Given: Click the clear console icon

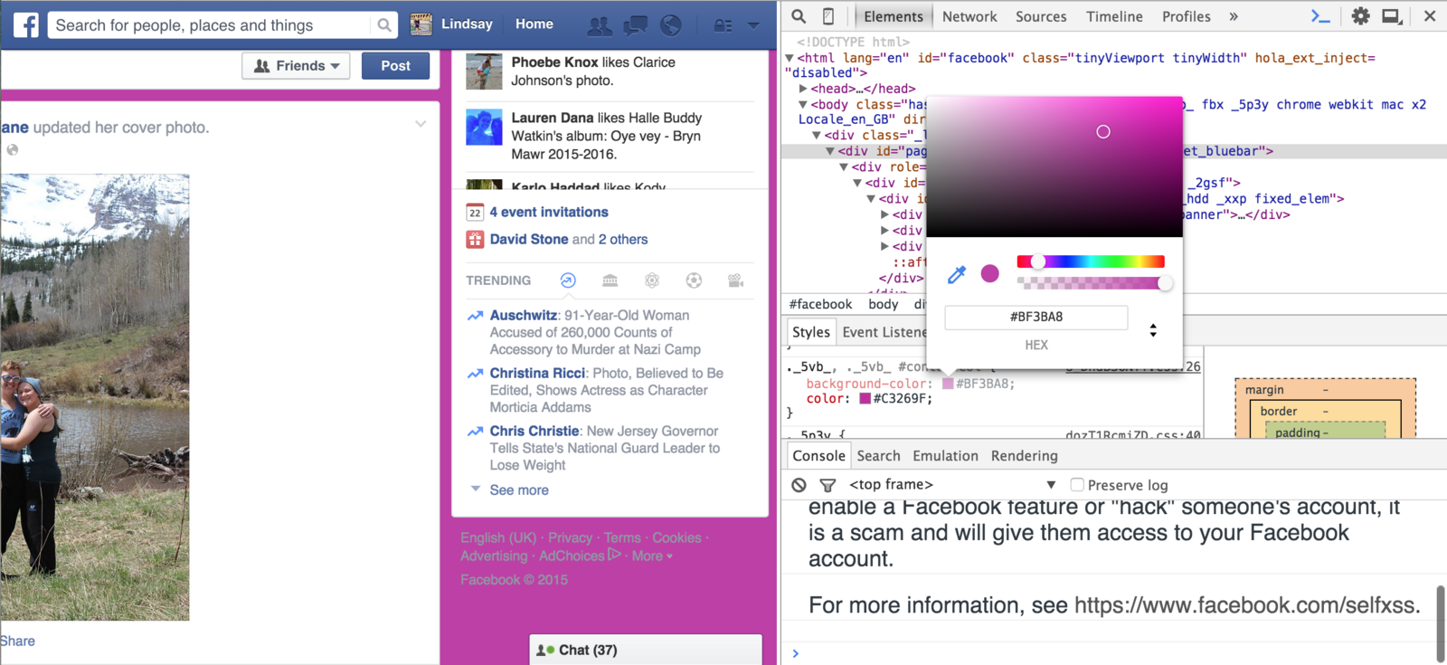Looking at the screenshot, I should click(799, 485).
